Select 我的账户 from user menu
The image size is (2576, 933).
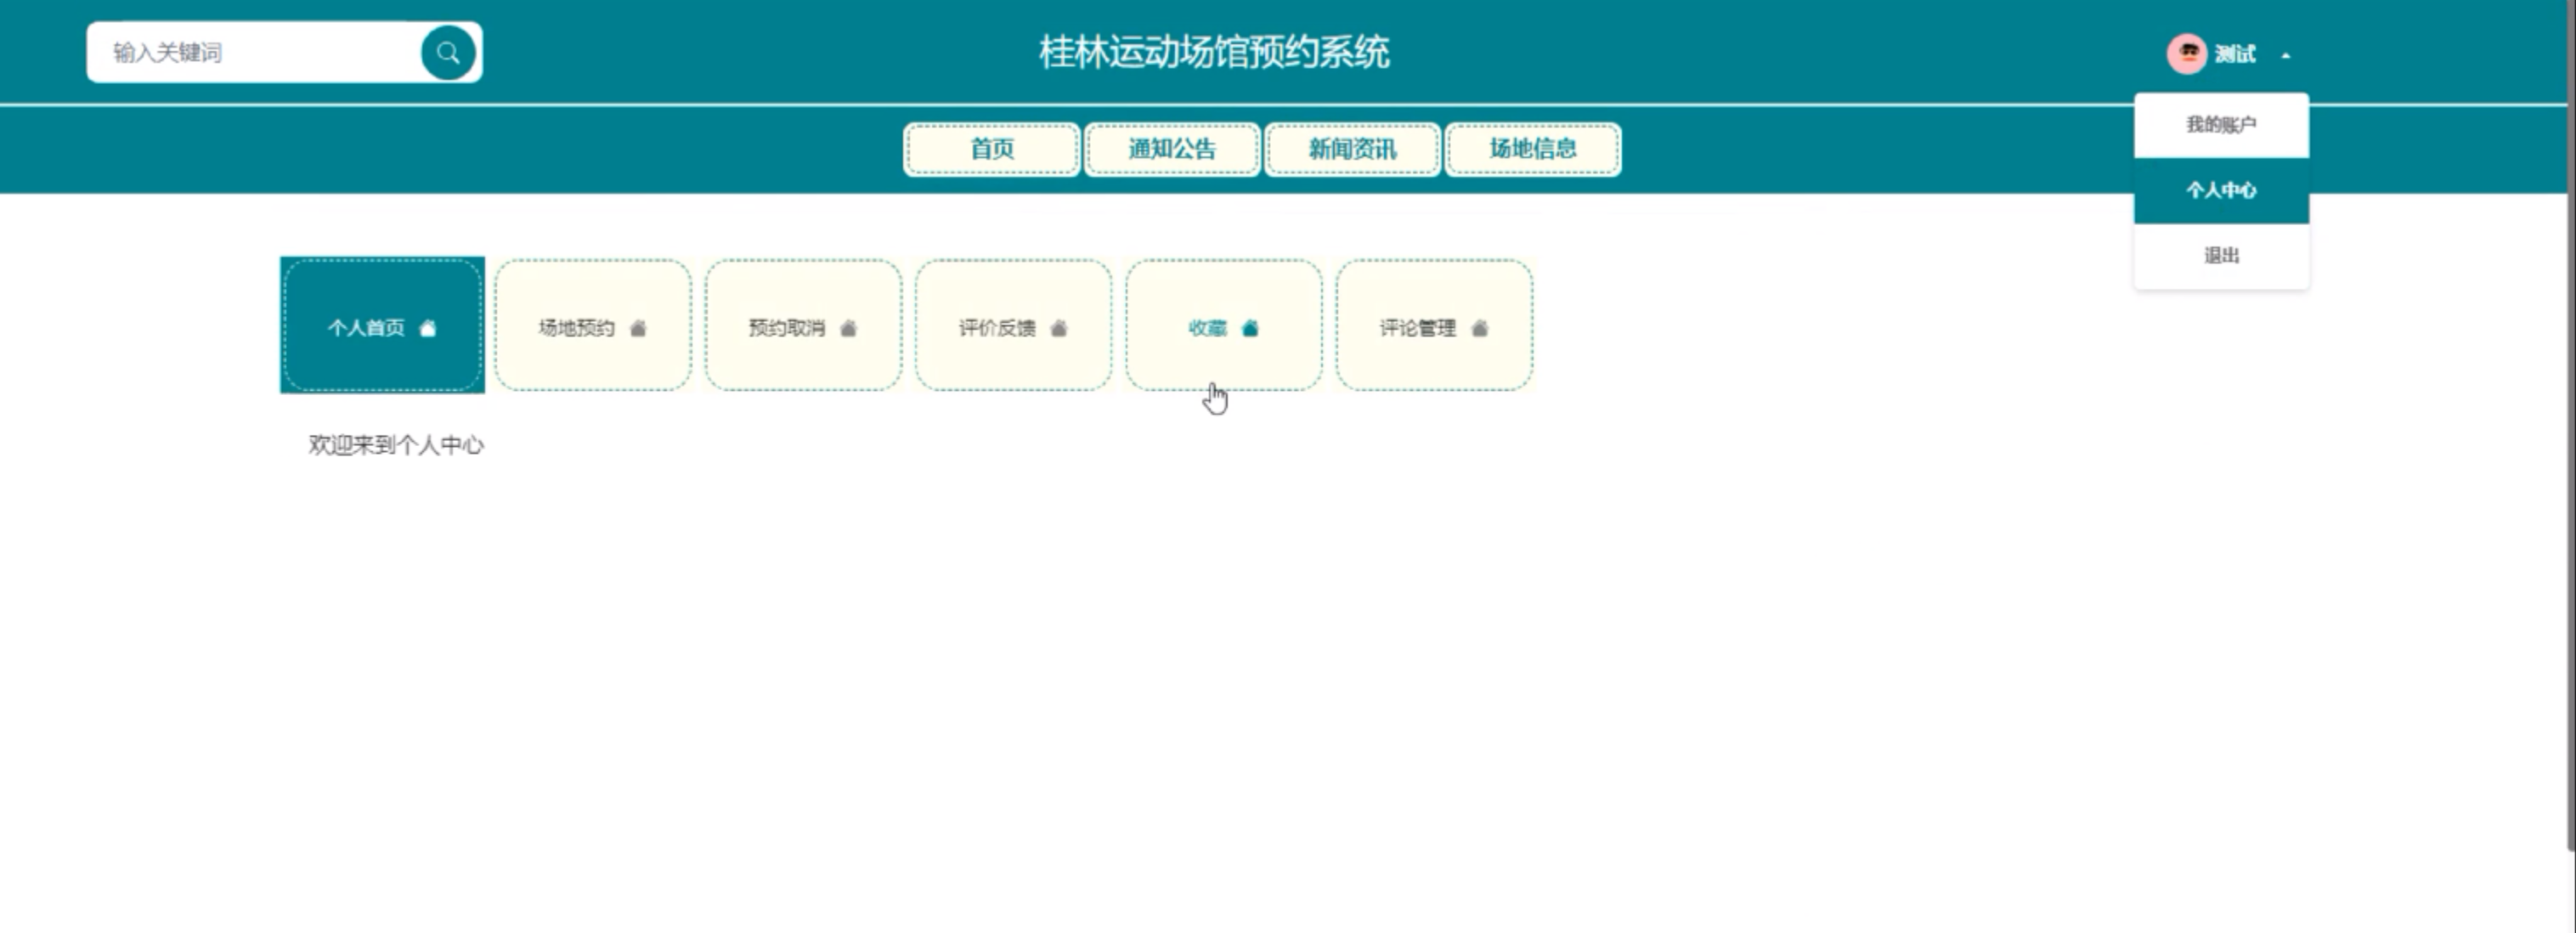coord(2220,125)
